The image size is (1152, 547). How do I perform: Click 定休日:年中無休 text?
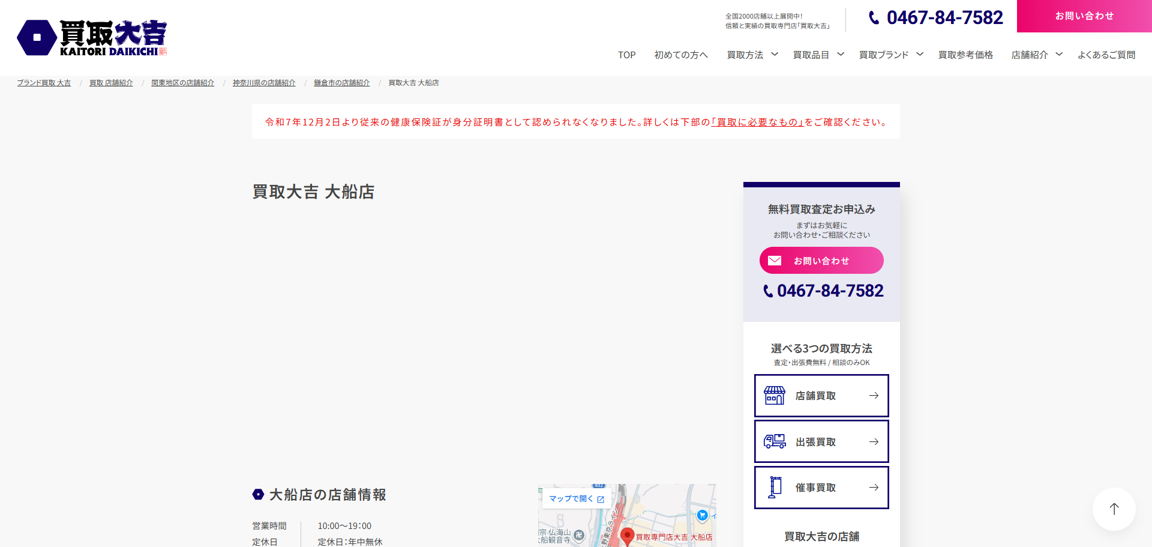(x=350, y=542)
